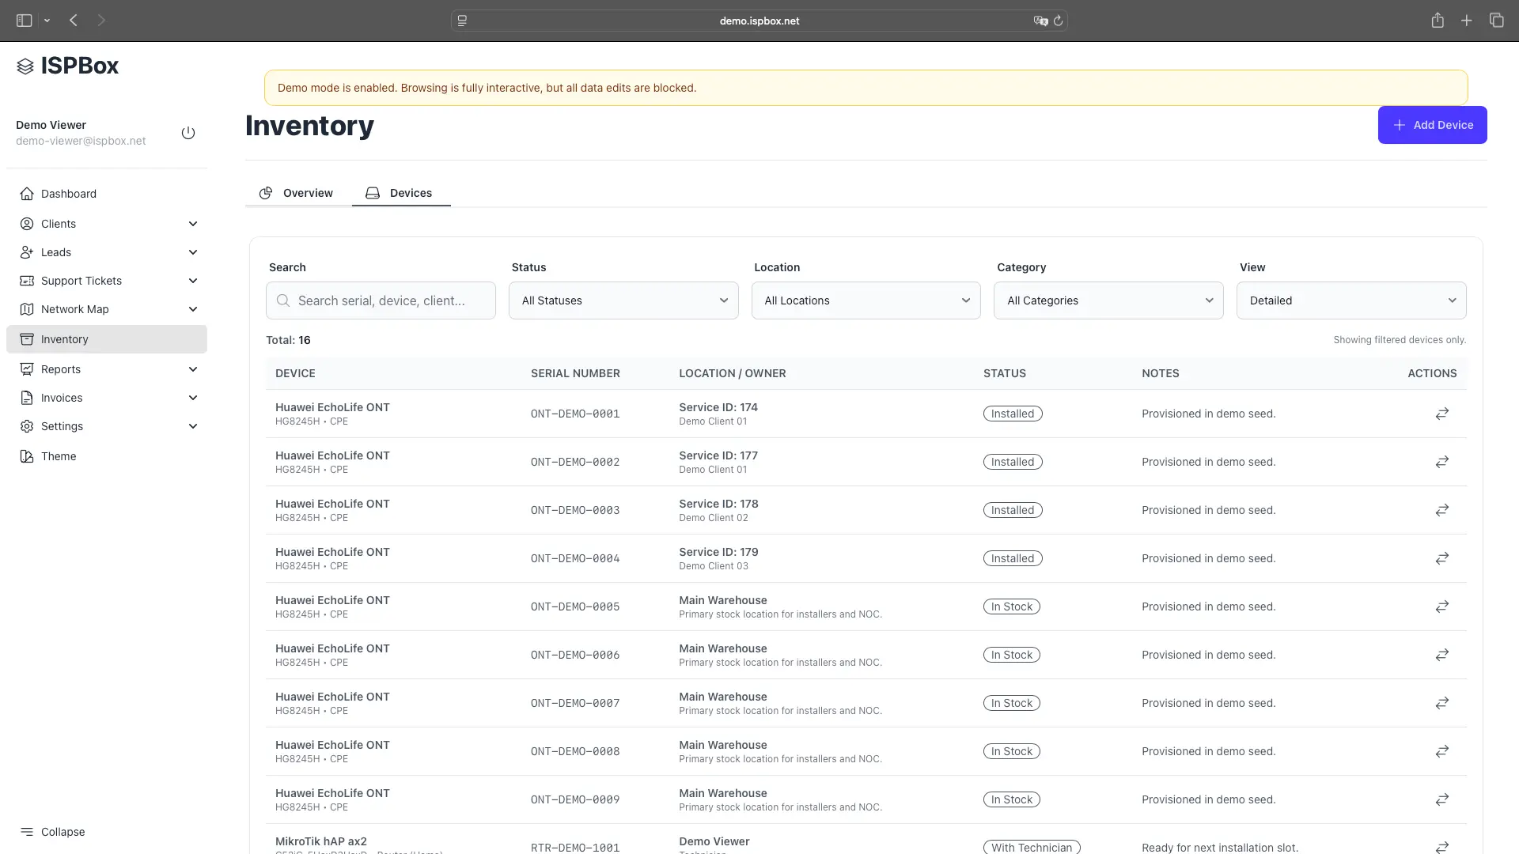Expand the Support Tickets chevron

pos(193,281)
